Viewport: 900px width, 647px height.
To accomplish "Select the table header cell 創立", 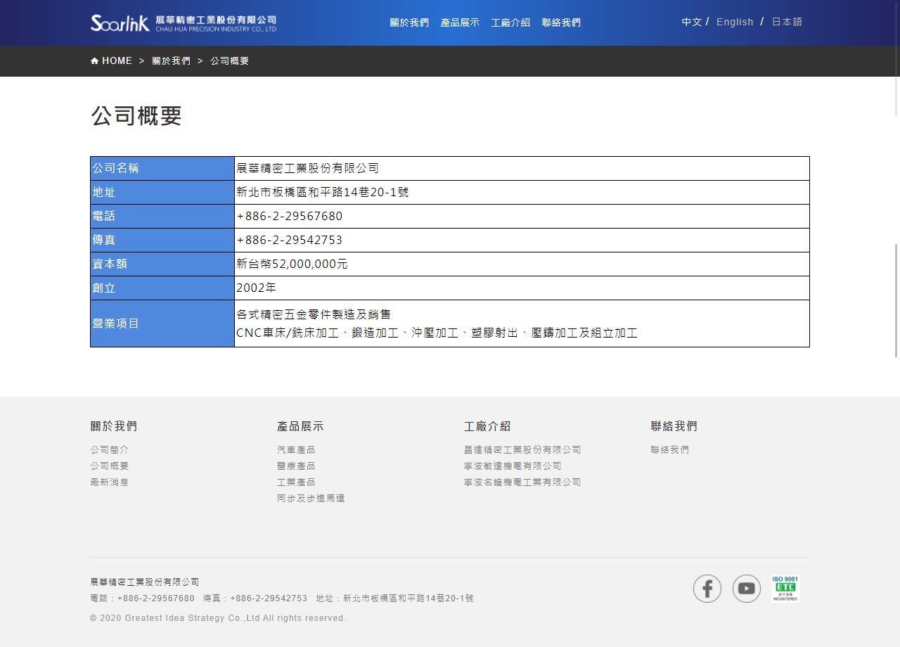I will [162, 288].
